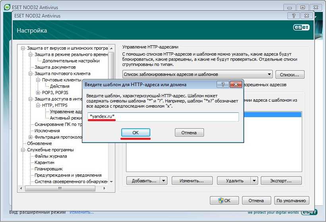Collapse the HTTP, HTTPS tree node
The height and width of the screenshot is (222, 326).
38,105
